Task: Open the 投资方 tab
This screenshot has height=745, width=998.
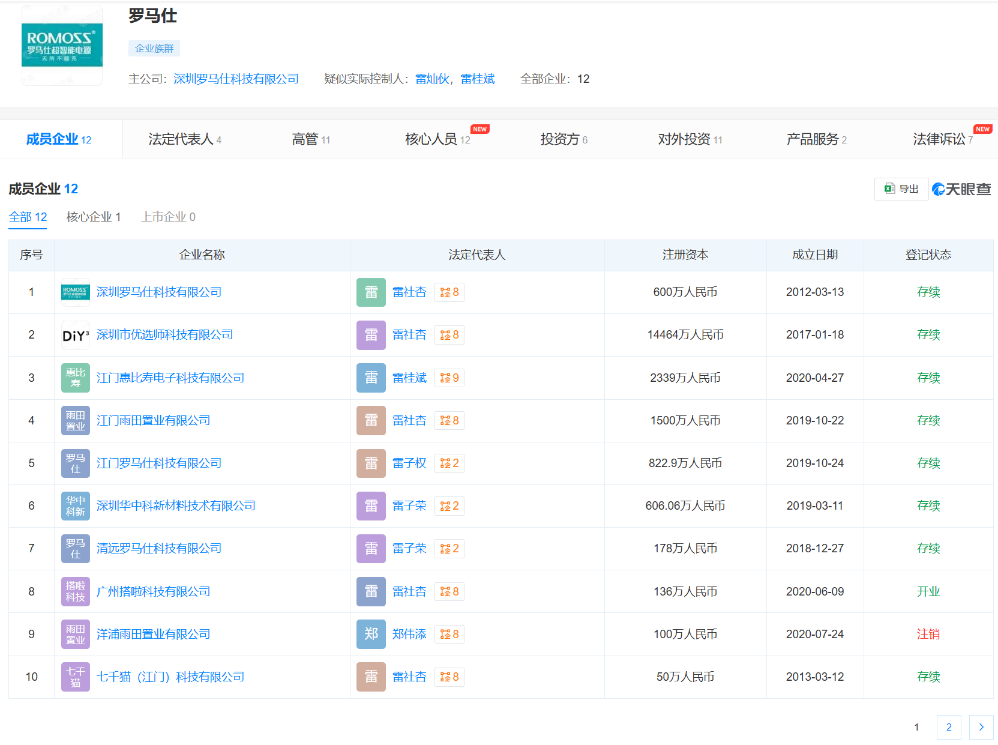Action: pyautogui.click(x=563, y=139)
